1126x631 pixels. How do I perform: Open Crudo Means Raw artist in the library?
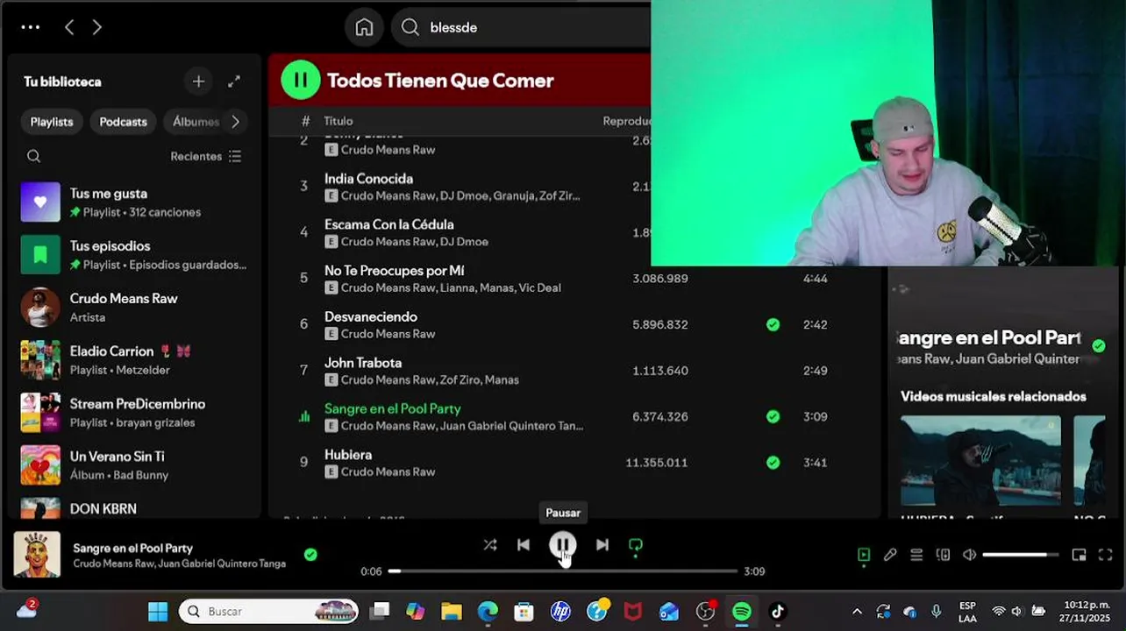134,308
